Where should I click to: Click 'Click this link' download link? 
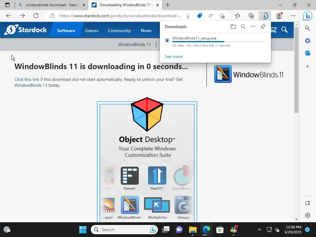27,79
